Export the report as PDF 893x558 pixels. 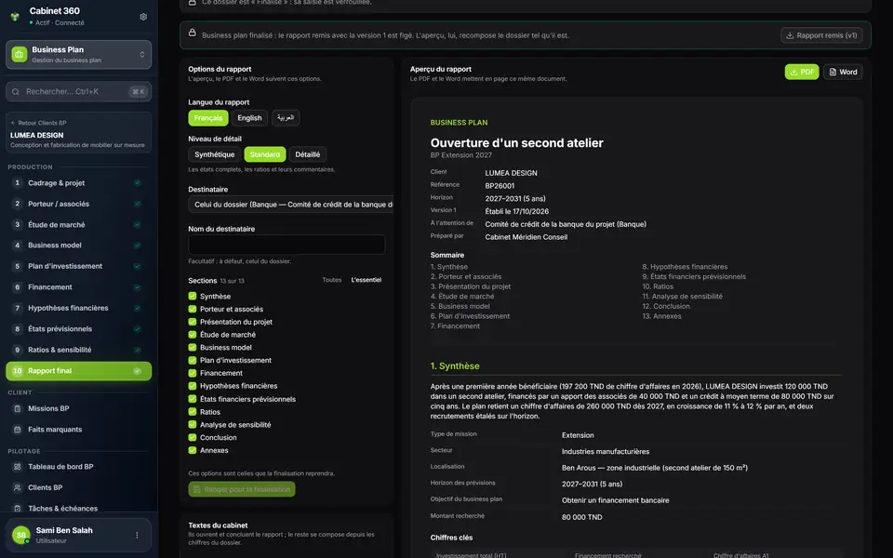802,72
